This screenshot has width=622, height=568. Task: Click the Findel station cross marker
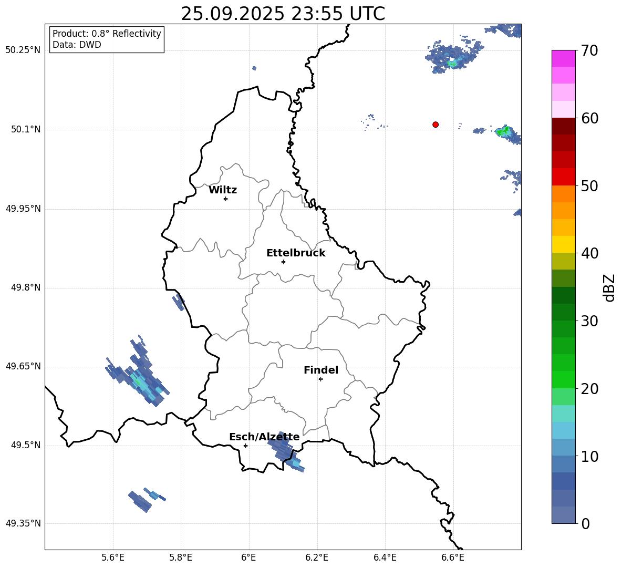(320, 379)
